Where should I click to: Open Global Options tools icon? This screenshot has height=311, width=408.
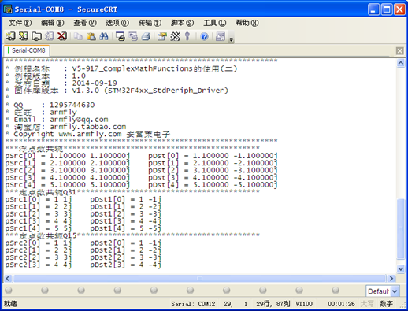tap(175, 36)
